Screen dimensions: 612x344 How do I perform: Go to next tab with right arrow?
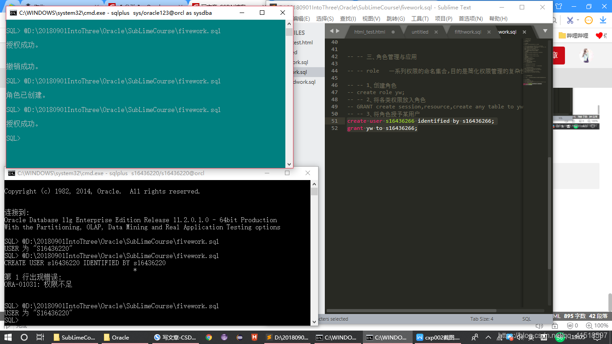[337, 31]
